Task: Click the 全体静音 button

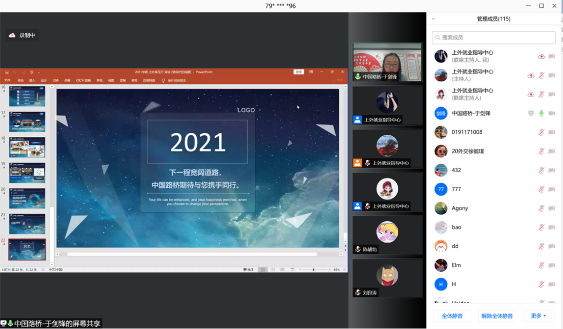Action: pyautogui.click(x=452, y=316)
